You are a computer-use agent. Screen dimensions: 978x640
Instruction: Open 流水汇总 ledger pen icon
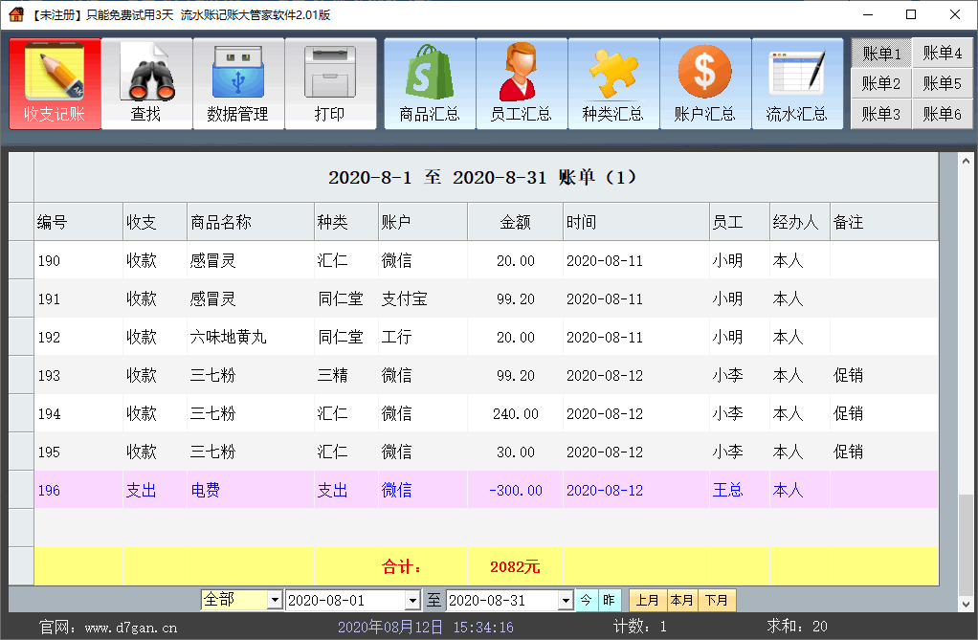796,83
